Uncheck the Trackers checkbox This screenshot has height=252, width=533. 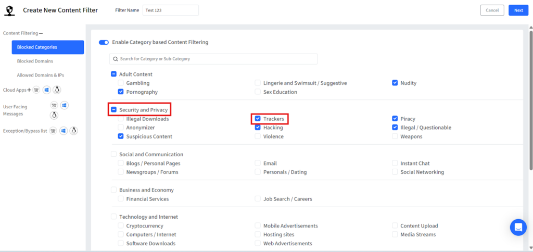[x=258, y=119]
